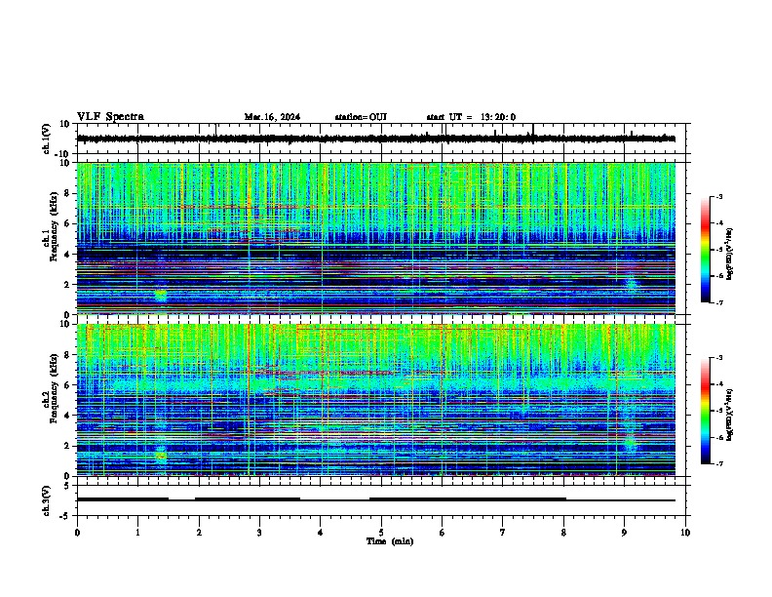This screenshot has width=772, height=597.
Task: Click the date text "Mar.16, 2024"
Action: [x=272, y=117]
